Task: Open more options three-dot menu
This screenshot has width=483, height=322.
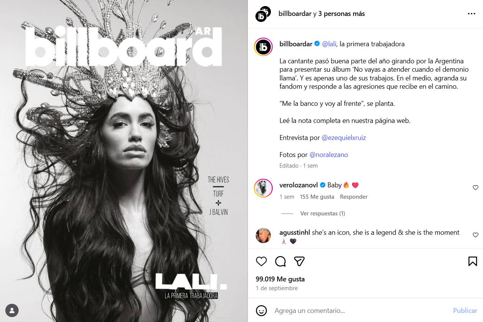Action: (x=472, y=14)
